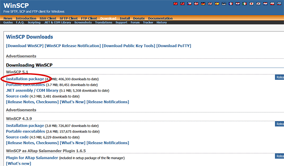The width and height of the screenshot is (284, 166).
Task: Open the Introduction menu item
Action: click(26, 18)
